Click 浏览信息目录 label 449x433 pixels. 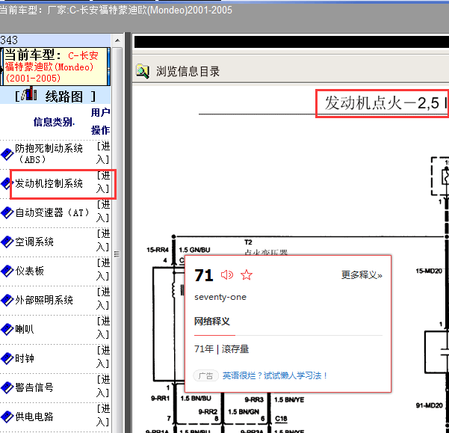tap(188, 72)
